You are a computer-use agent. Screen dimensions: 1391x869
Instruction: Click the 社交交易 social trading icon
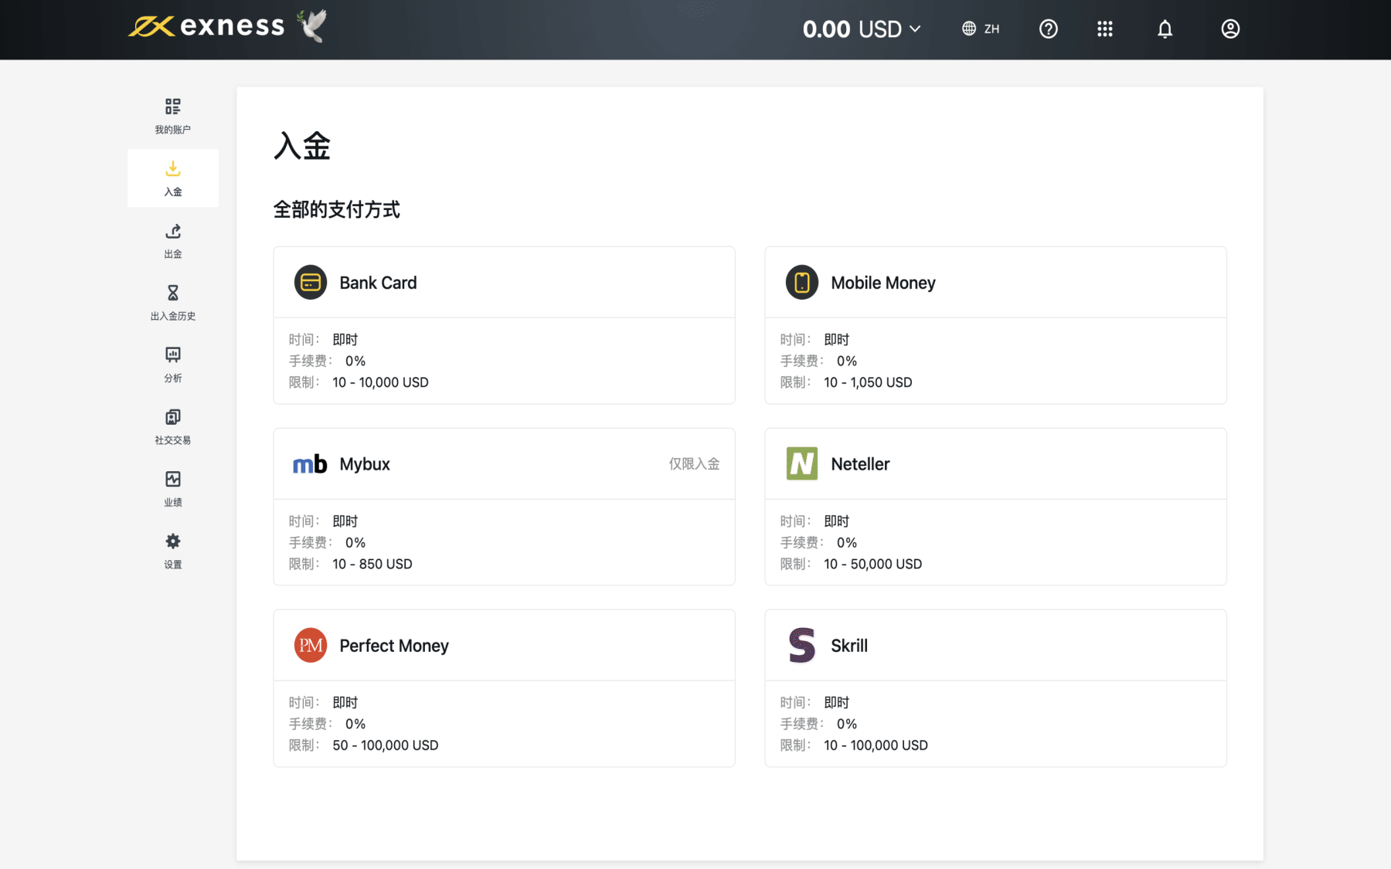point(173,417)
